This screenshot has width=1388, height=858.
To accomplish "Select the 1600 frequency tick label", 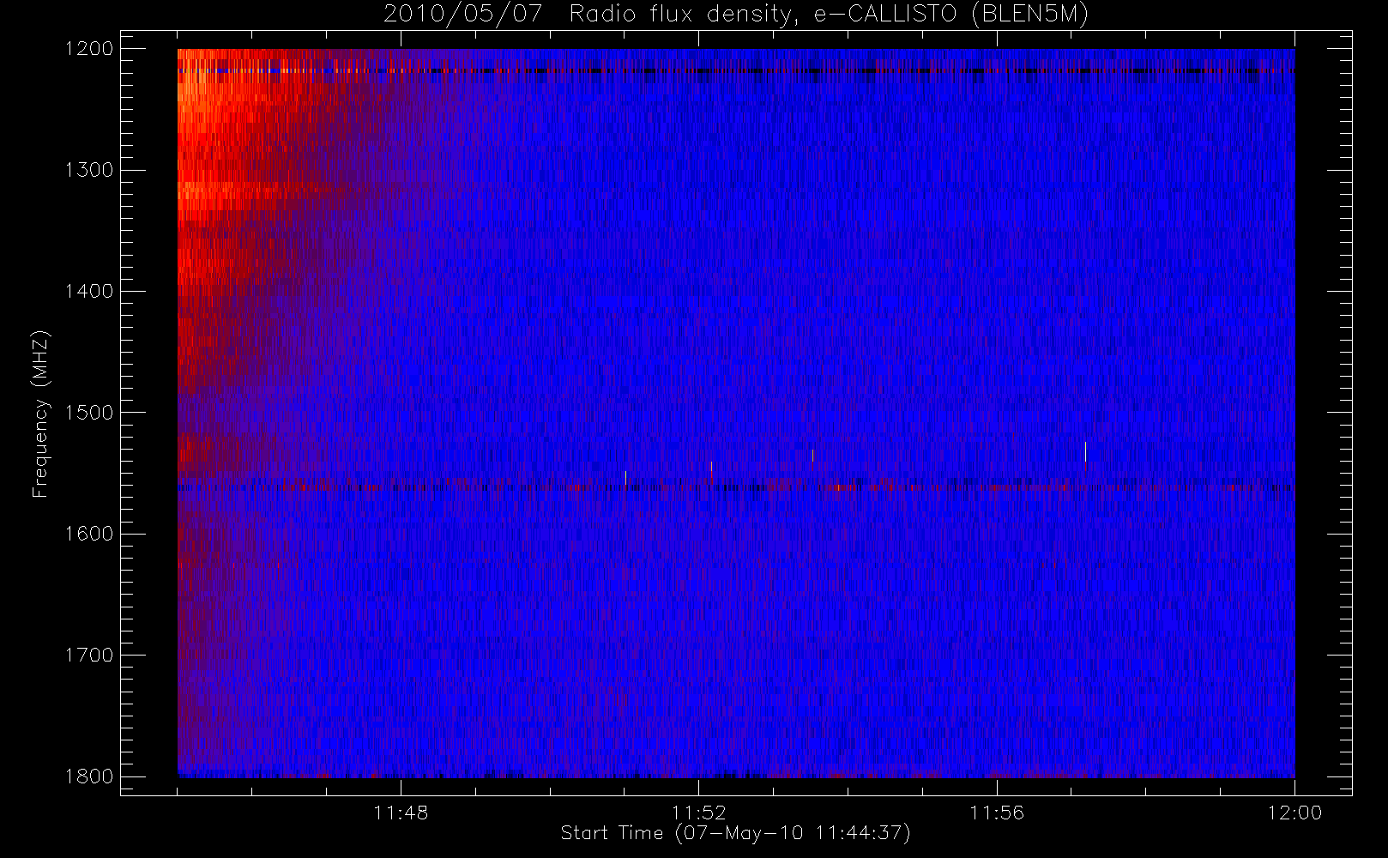I will (89, 534).
